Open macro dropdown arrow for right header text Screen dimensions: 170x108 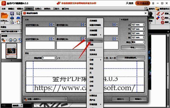(117, 24)
